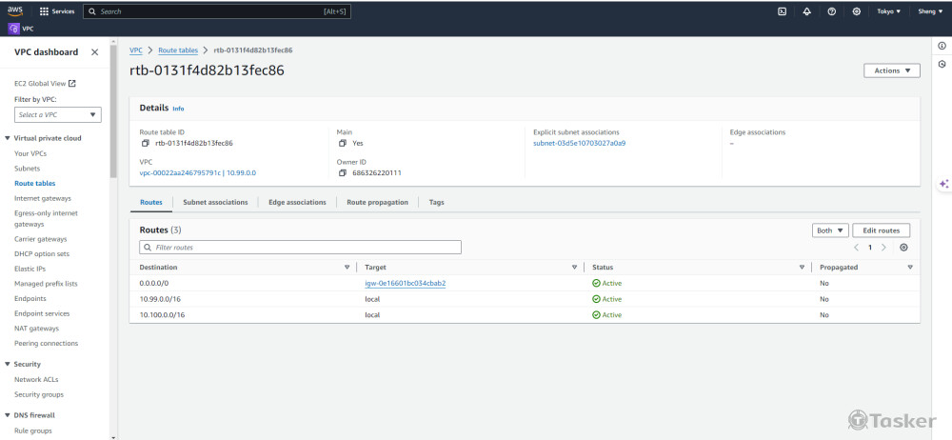Open CloudShell icon in top navigation bar
952x440 pixels.
click(782, 11)
